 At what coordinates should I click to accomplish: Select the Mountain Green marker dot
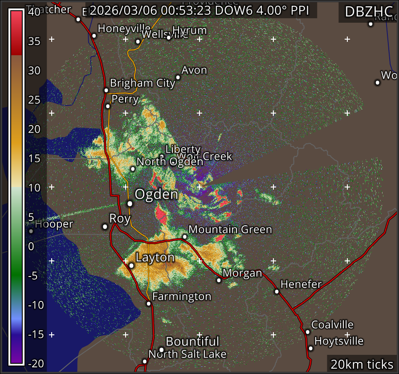tap(185, 236)
